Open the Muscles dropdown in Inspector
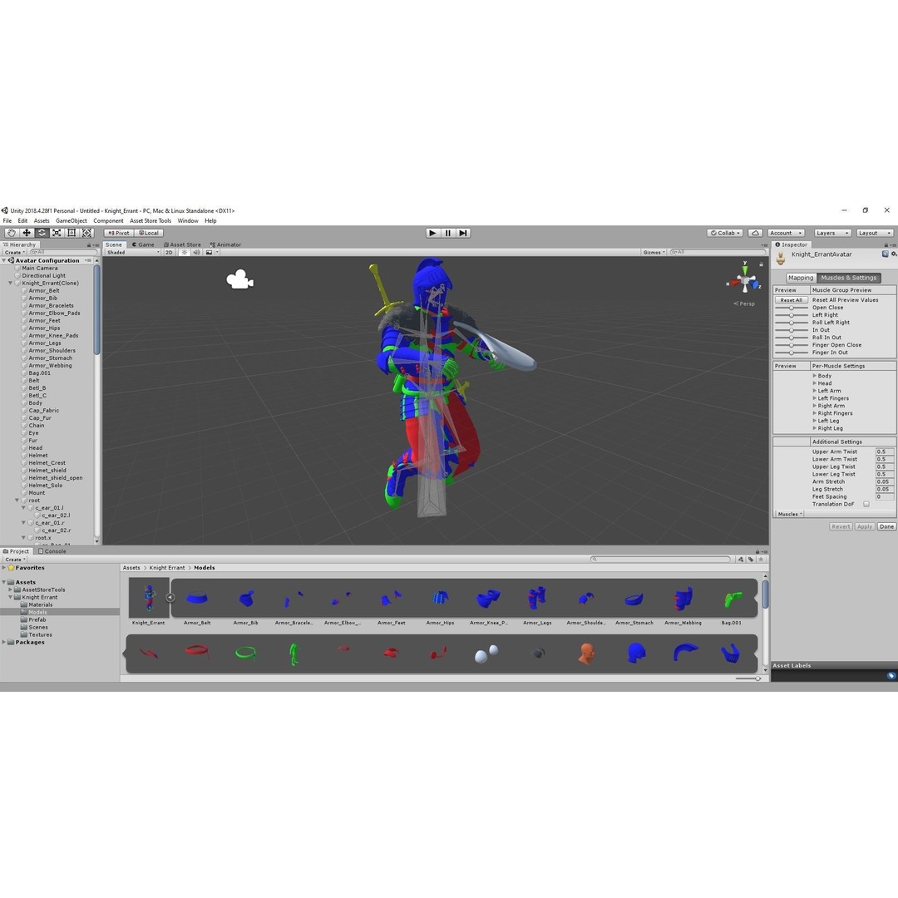The height and width of the screenshot is (898, 898). click(x=789, y=515)
